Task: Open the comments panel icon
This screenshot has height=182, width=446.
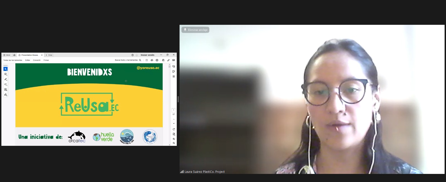Action: coord(174,67)
